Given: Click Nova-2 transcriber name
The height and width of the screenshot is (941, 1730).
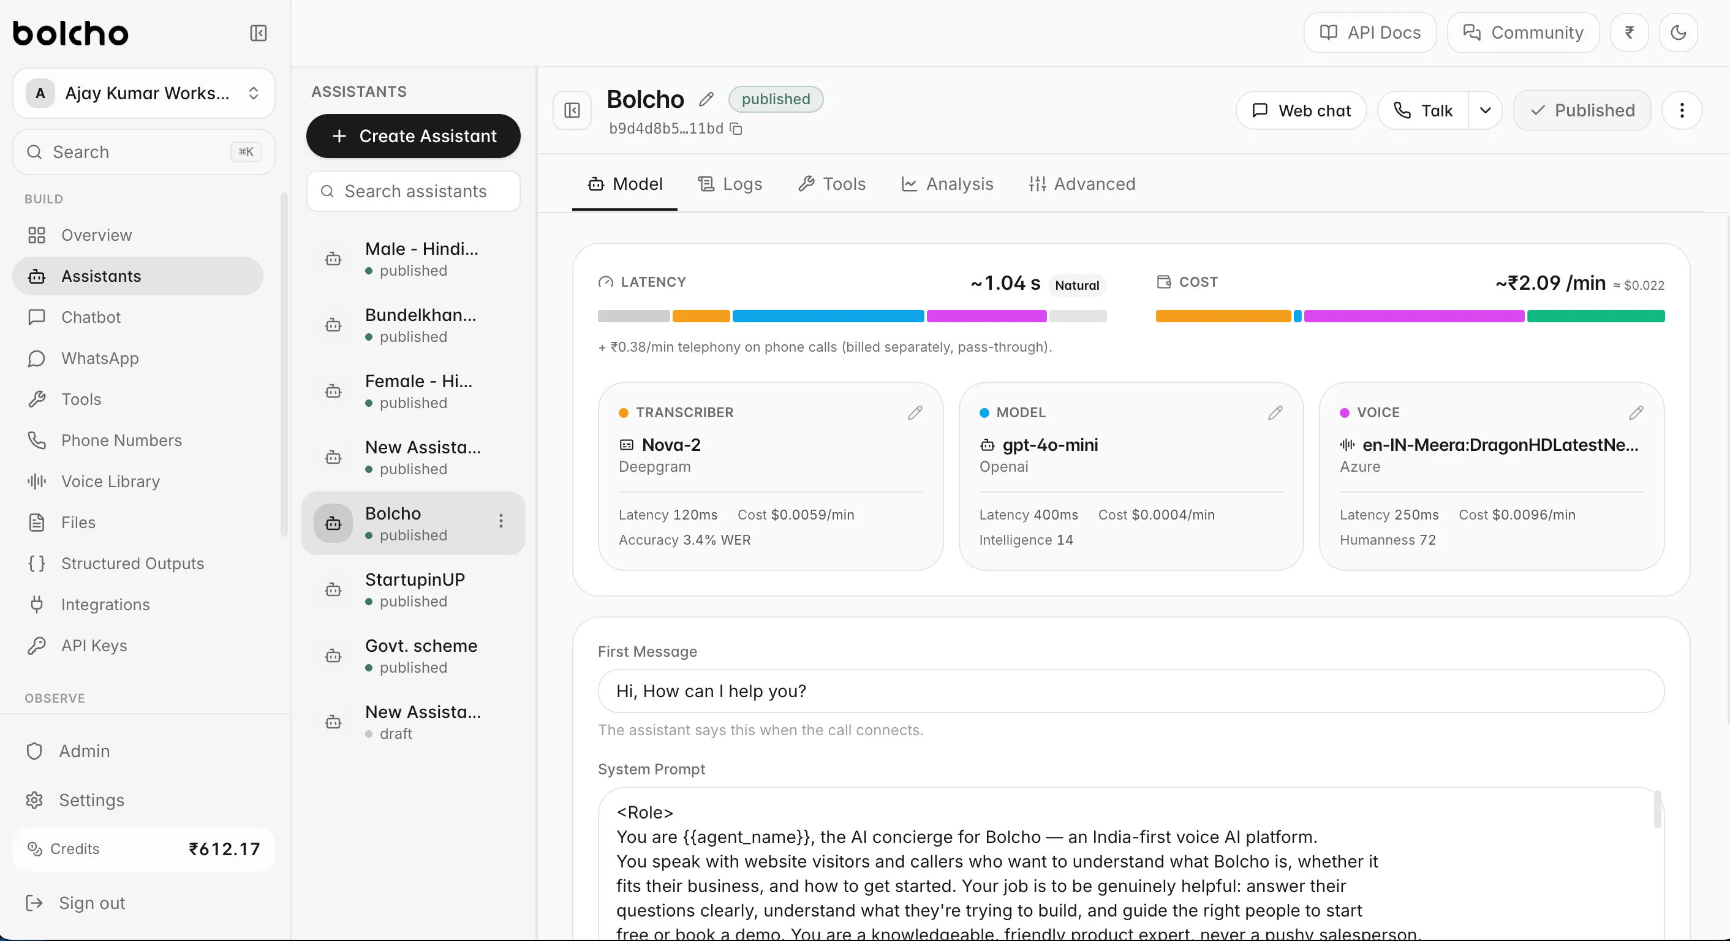Looking at the screenshot, I should 671,445.
